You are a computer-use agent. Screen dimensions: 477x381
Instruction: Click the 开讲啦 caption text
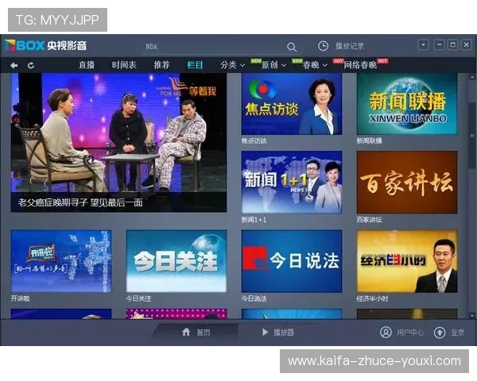pyautogui.click(x=21, y=298)
